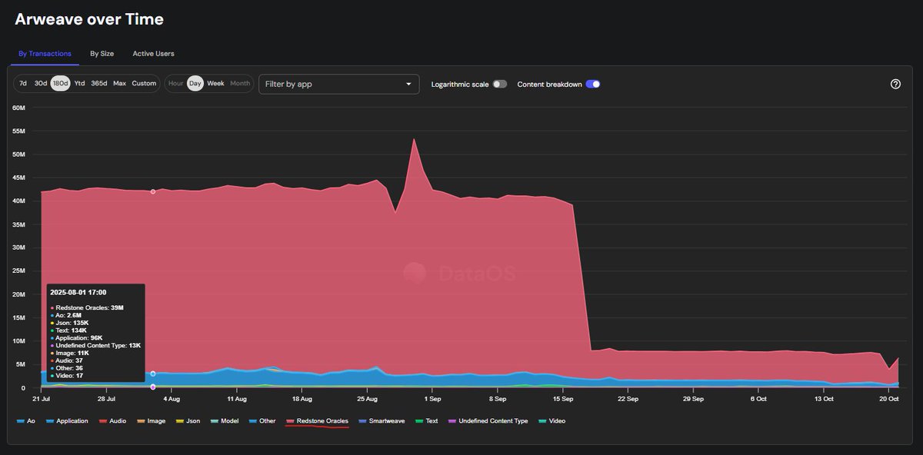Select the 180d time range
This screenshot has height=455, width=923.
(60, 83)
